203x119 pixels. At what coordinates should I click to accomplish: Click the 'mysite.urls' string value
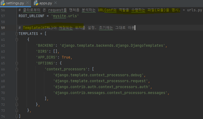point(65,16)
